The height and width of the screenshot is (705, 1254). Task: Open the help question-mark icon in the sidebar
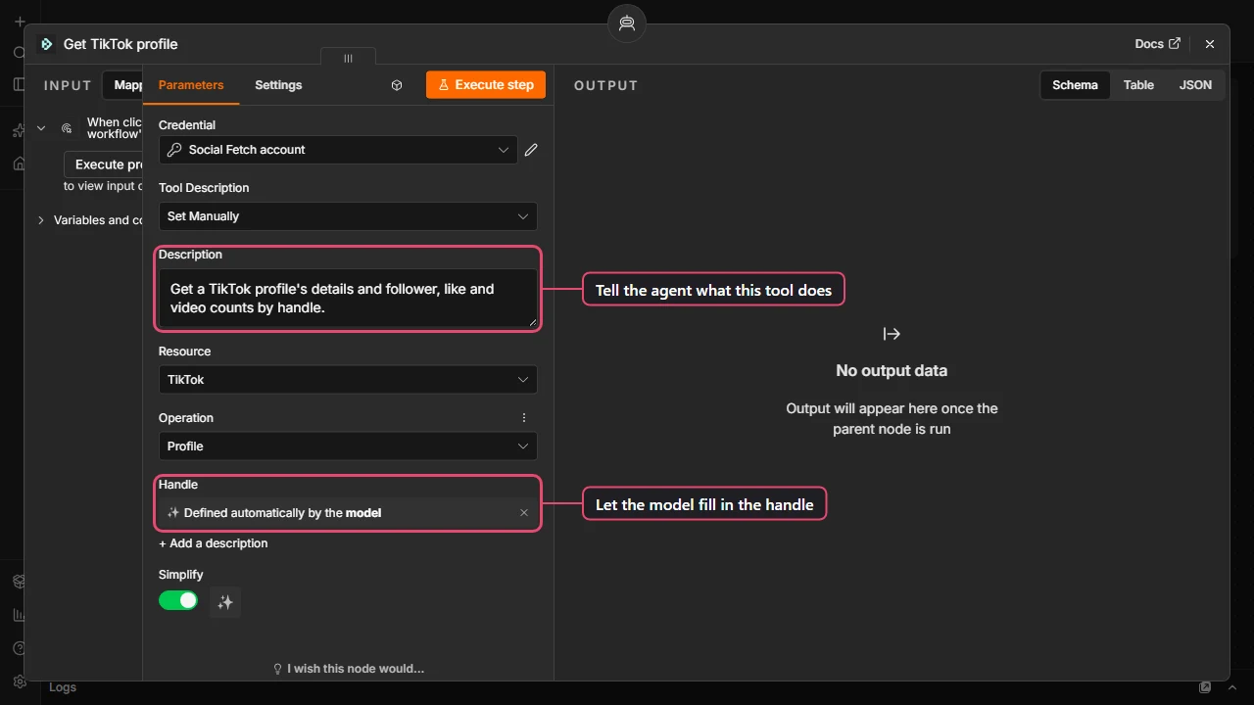coord(19,648)
